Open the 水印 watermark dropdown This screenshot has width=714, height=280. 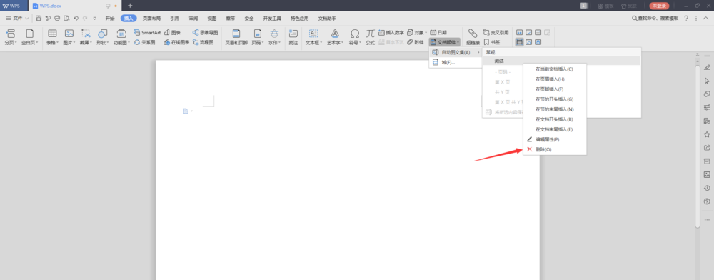tap(274, 42)
